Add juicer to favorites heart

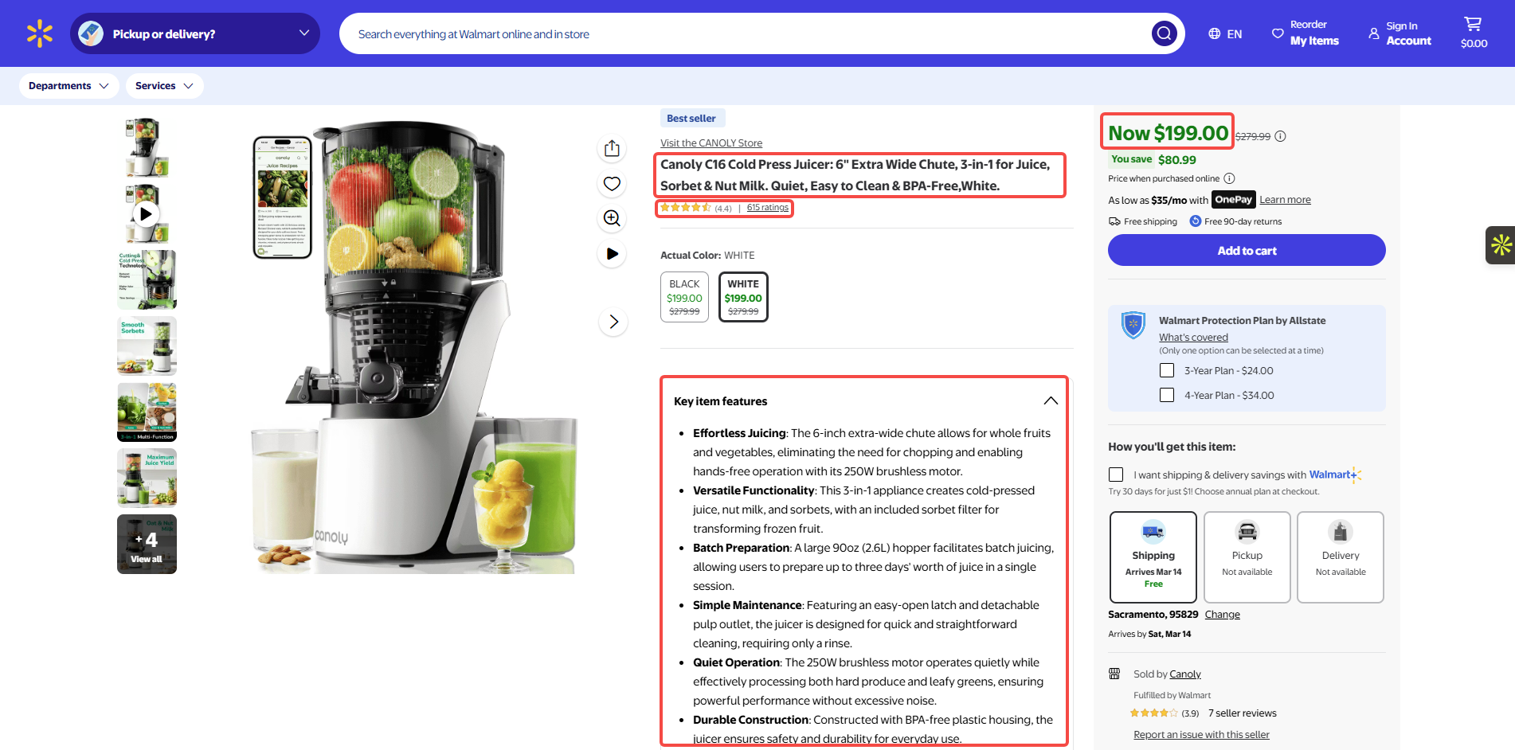coord(612,183)
